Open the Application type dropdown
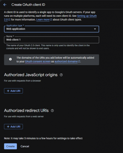This screenshot has width=123, height=153. (52, 29)
